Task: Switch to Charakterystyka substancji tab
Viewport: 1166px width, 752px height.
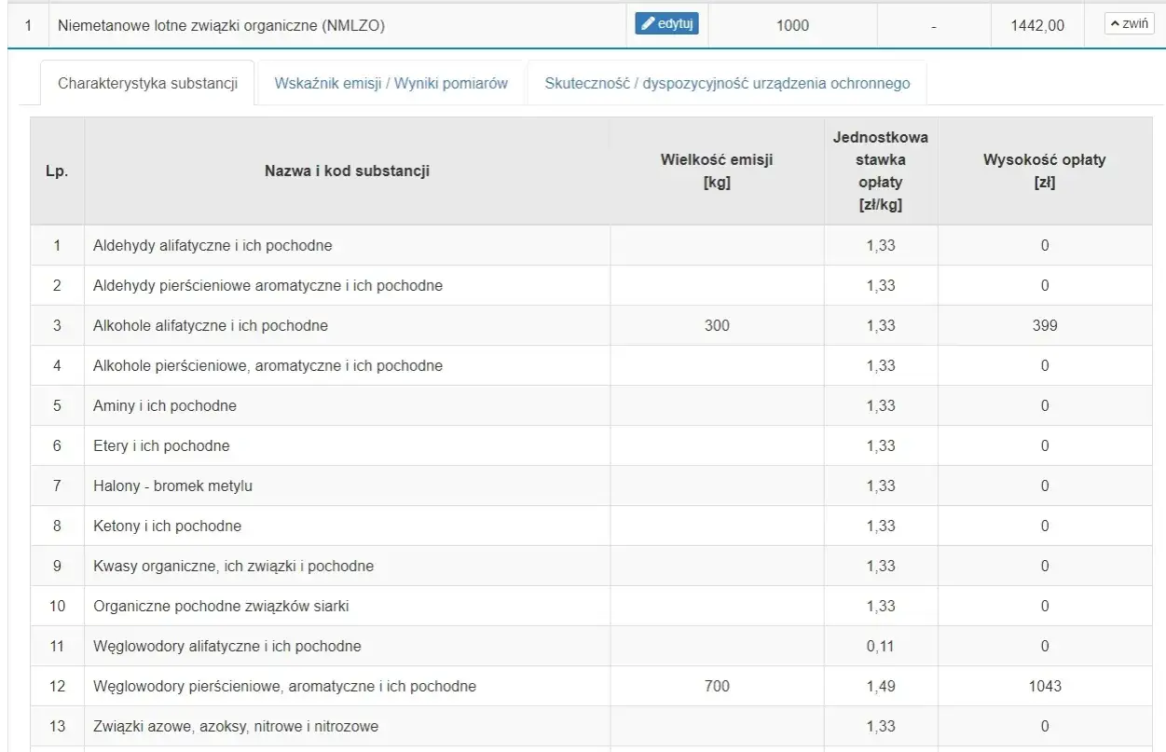Action: click(x=146, y=83)
